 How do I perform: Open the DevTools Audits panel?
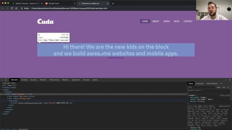click(x=95, y=80)
